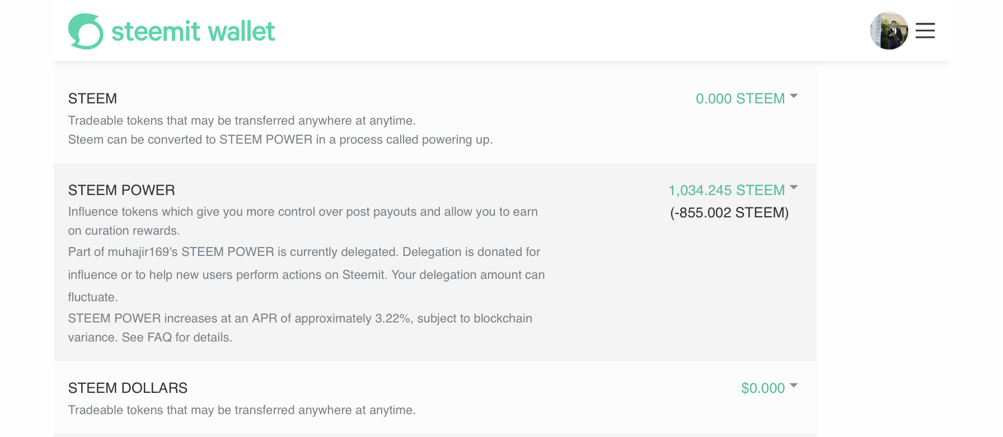Open the profile avatar picture

pos(889,31)
